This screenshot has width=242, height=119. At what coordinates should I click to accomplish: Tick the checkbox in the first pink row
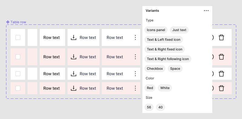coord(18,57)
